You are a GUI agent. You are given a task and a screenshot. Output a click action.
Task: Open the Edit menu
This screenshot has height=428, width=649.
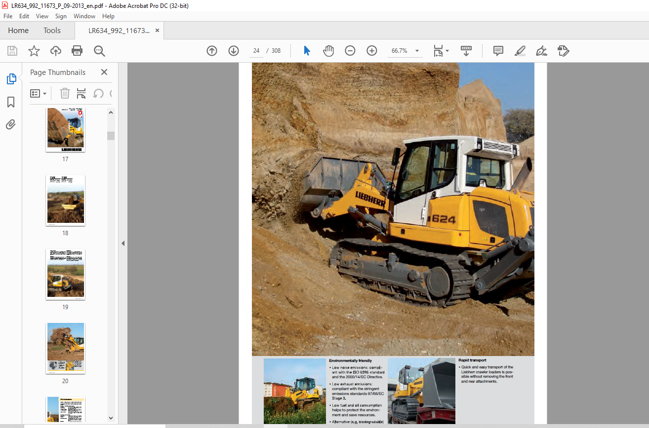point(24,16)
